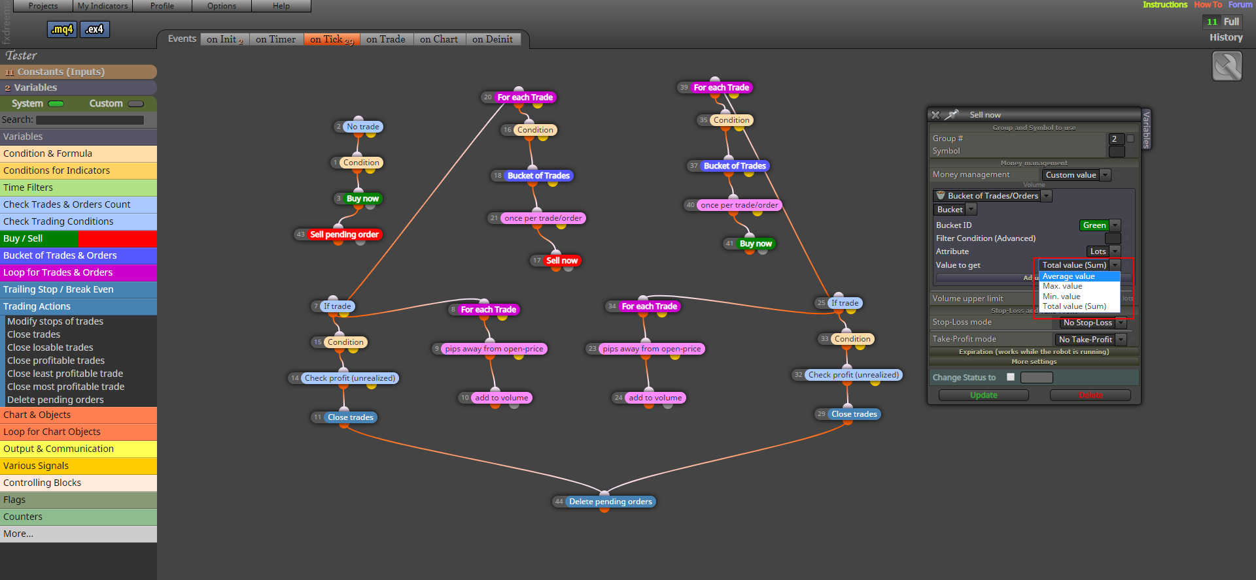
Task: Expand More settings section
Action: coord(1034,361)
